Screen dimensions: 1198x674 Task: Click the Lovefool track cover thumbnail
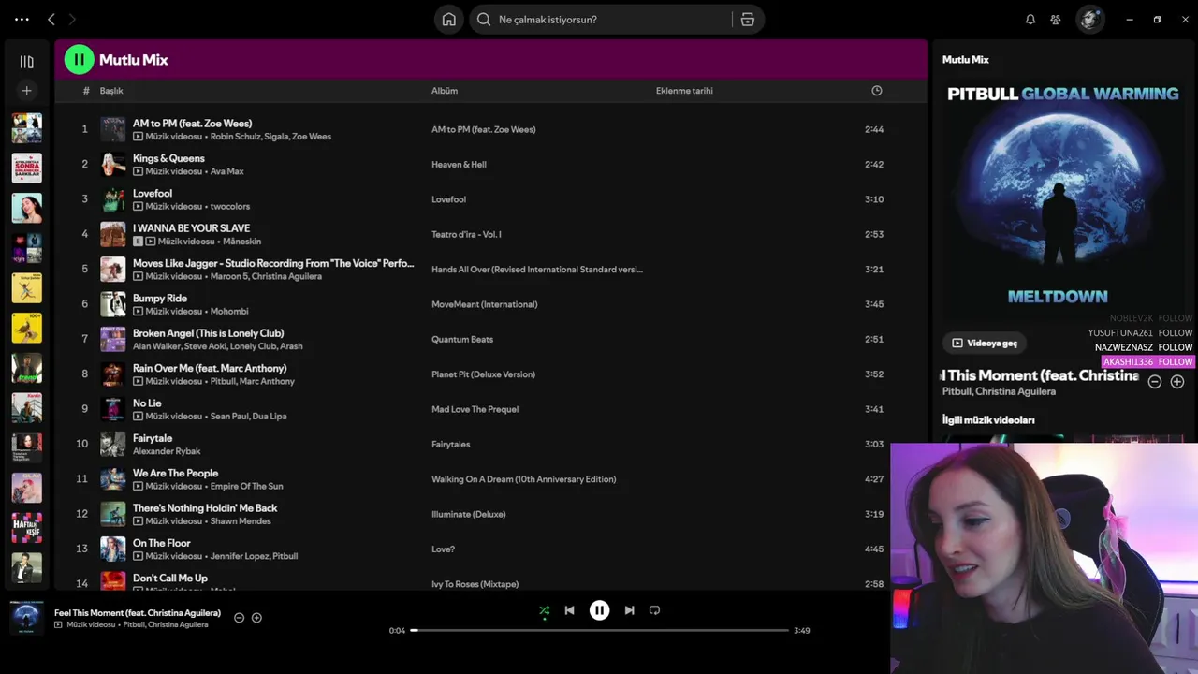point(113,199)
